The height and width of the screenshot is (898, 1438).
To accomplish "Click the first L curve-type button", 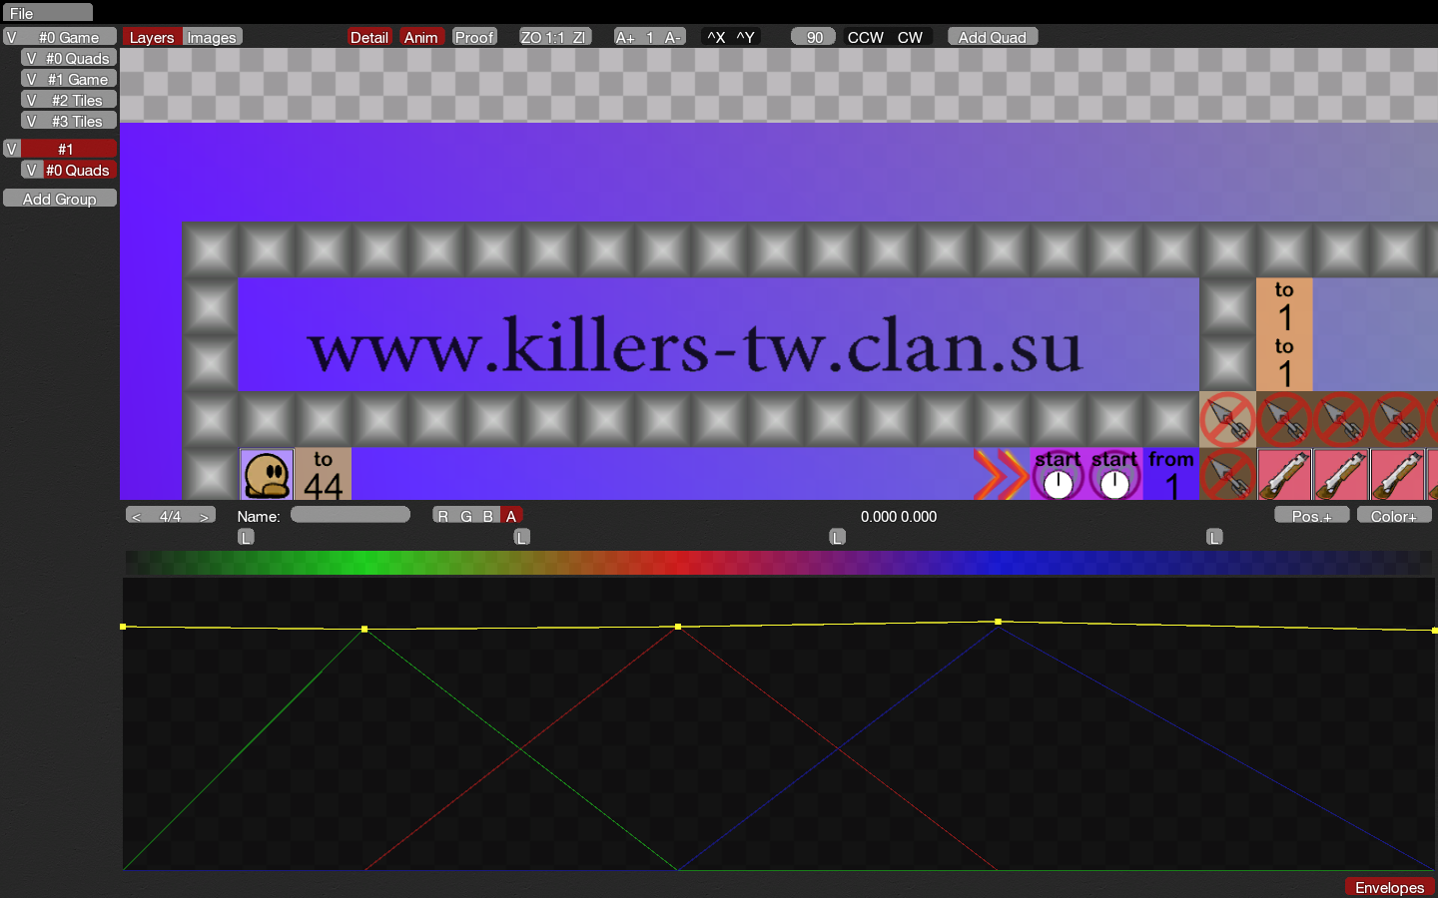I will click(246, 537).
